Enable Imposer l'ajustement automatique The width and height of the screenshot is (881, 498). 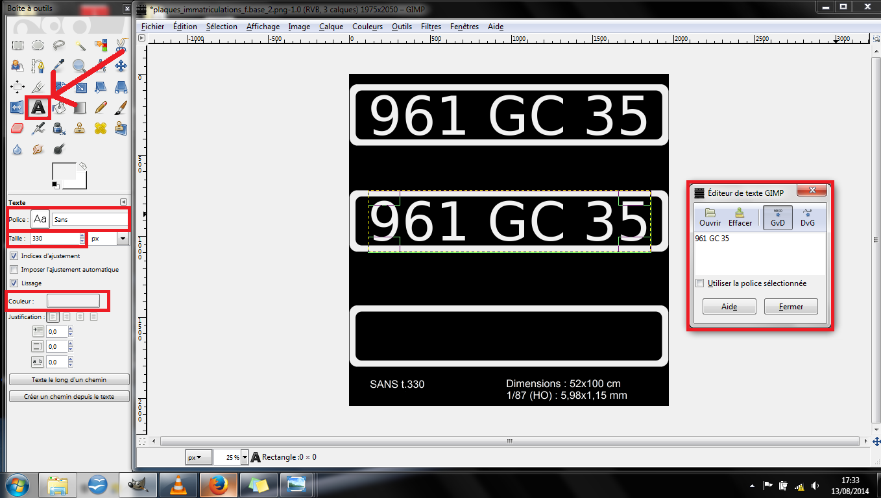pos(14,270)
